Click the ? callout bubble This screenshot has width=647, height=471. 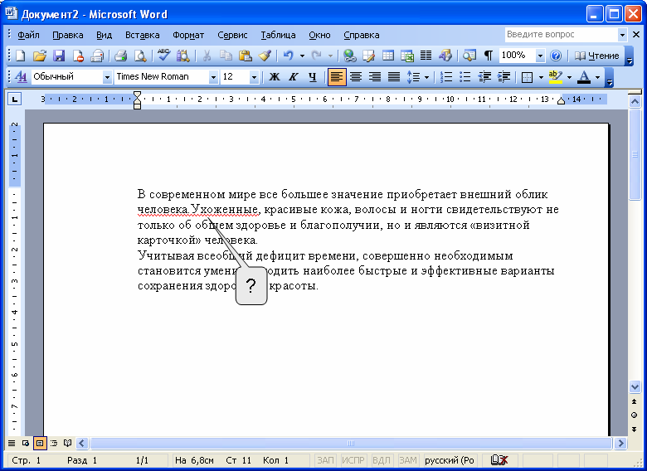tap(251, 287)
